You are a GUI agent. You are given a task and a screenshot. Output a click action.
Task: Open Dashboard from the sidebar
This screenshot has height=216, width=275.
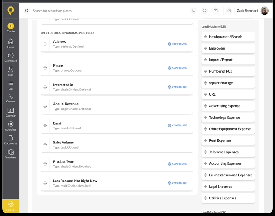tap(11, 57)
